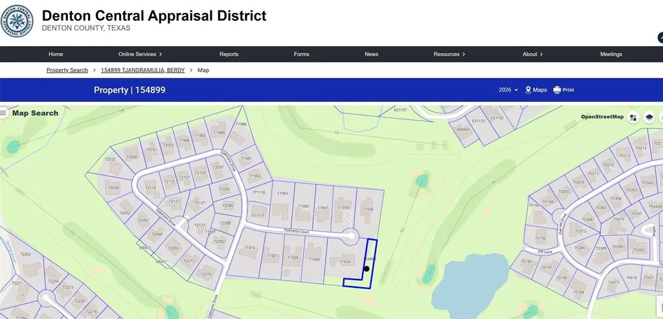The image size is (663, 319).
Task: Click parcel label 71992
Action: click(x=199, y=136)
